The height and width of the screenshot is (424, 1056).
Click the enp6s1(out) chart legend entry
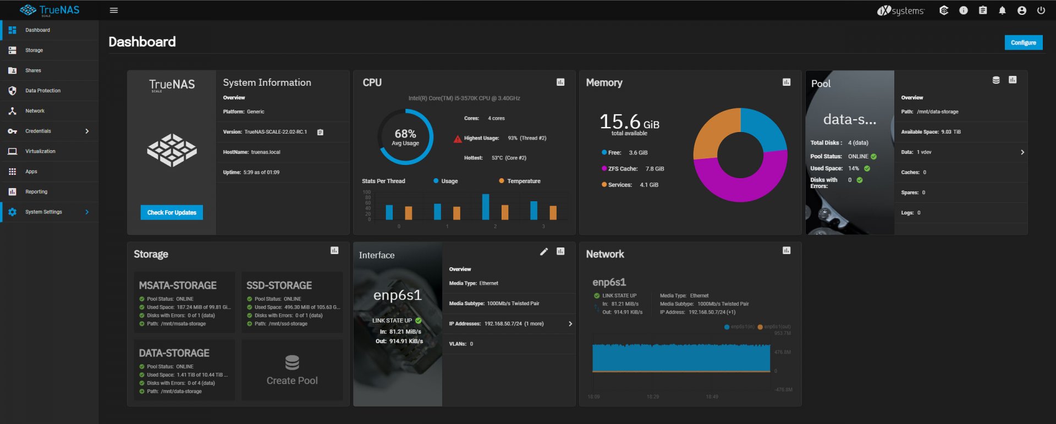(774, 327)
